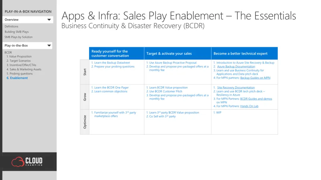
Task: Expand the Overview dropdown arrow
Action: click(x=49, y=20)
